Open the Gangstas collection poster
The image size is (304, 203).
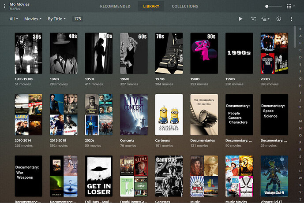169,176
